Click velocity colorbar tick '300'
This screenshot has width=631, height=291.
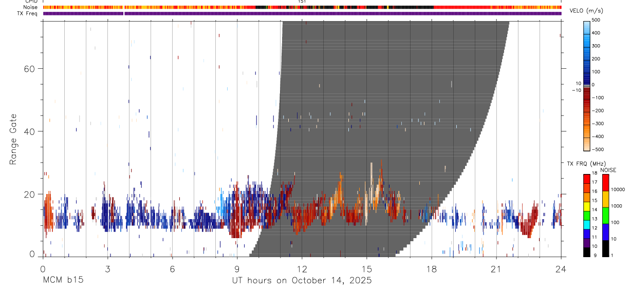pyautogui.click(x=596, y=46)
